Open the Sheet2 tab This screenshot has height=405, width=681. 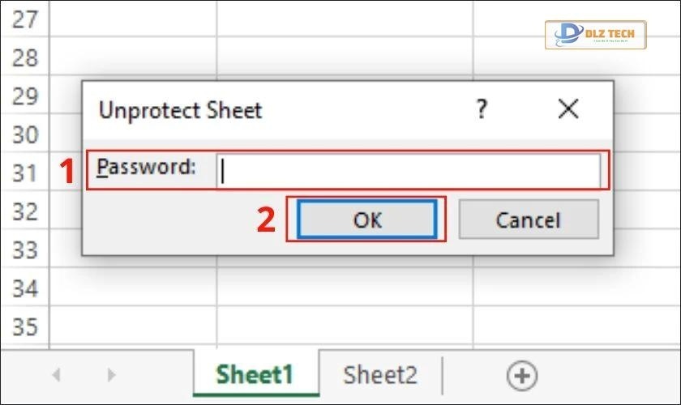pos(380,375)
